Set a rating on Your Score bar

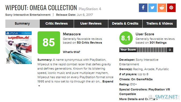click(x=152, y=50)
